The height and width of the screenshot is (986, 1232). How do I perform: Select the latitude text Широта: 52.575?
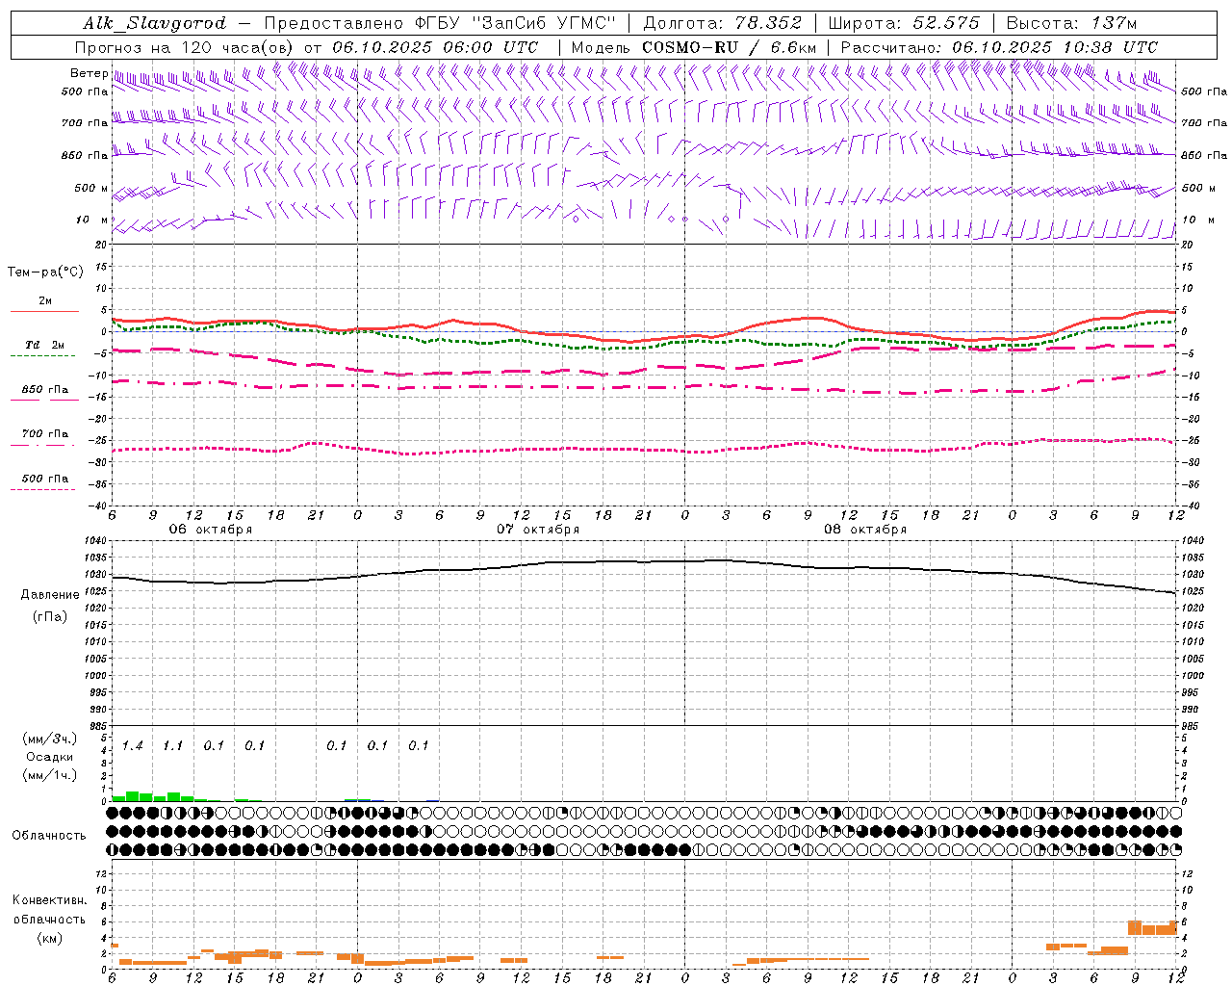pyautogui.click(x=903, y=23)
